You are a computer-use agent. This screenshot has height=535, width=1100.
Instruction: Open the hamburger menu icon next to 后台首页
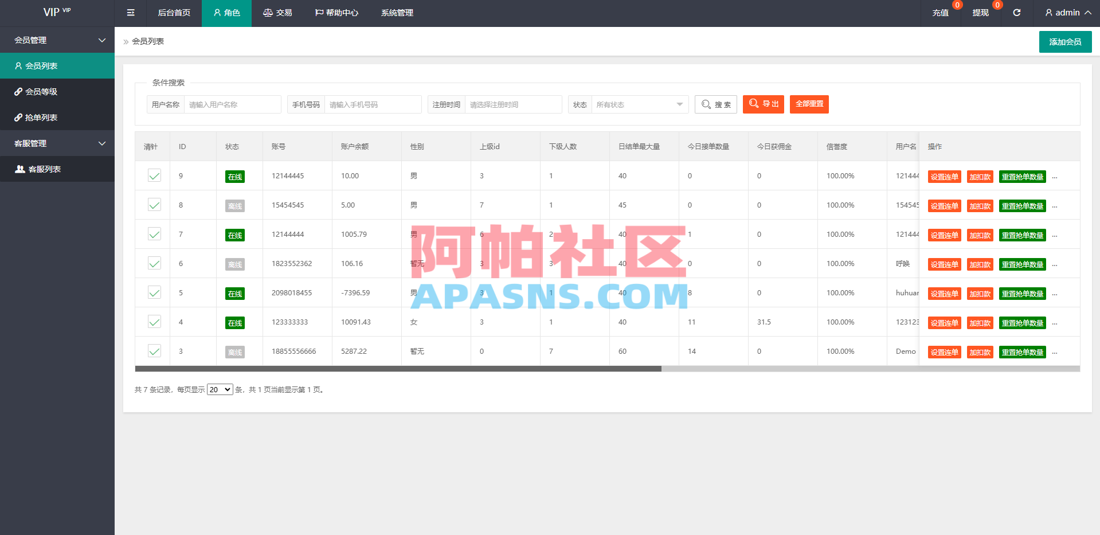(130, 12)
